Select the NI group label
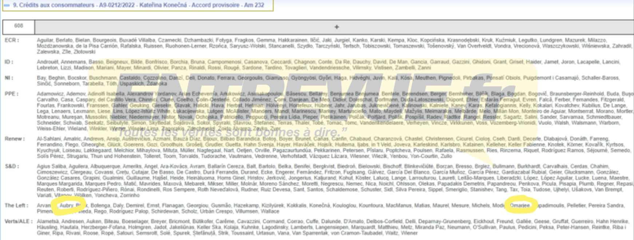This screenshot has height=240, width=634. tap(9, 78)
